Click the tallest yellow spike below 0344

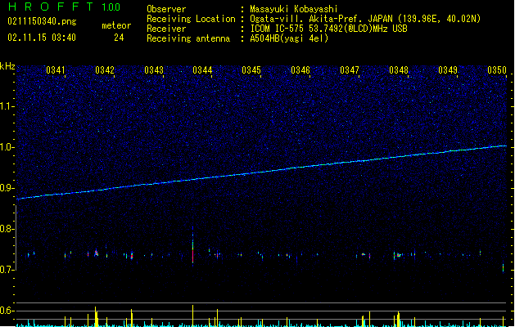[192, 316]
